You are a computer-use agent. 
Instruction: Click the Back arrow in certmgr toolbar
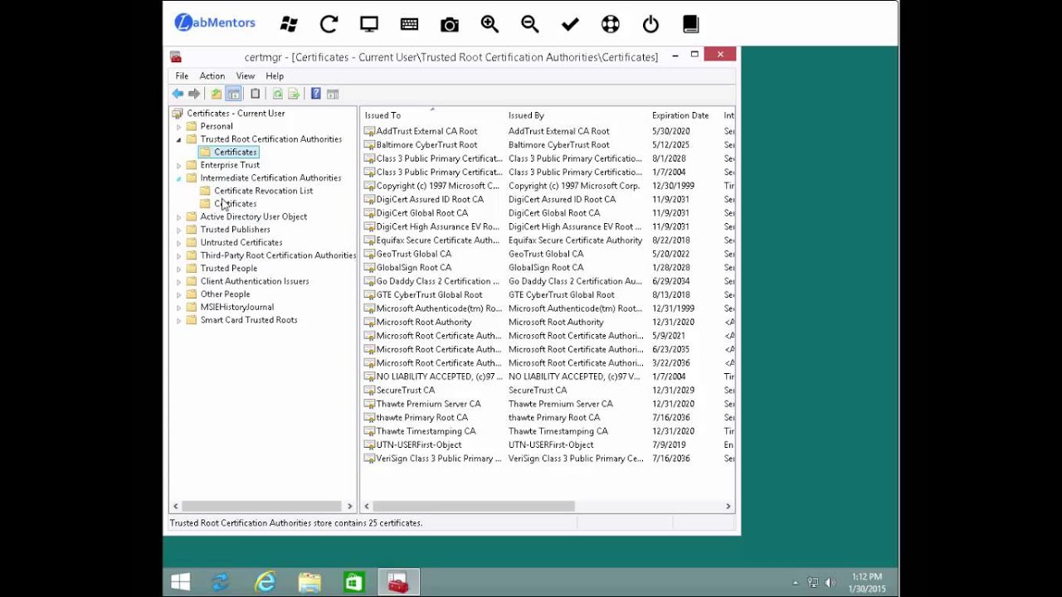[178, 94]
